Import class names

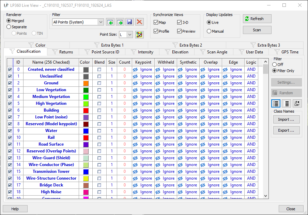[287, 119]
